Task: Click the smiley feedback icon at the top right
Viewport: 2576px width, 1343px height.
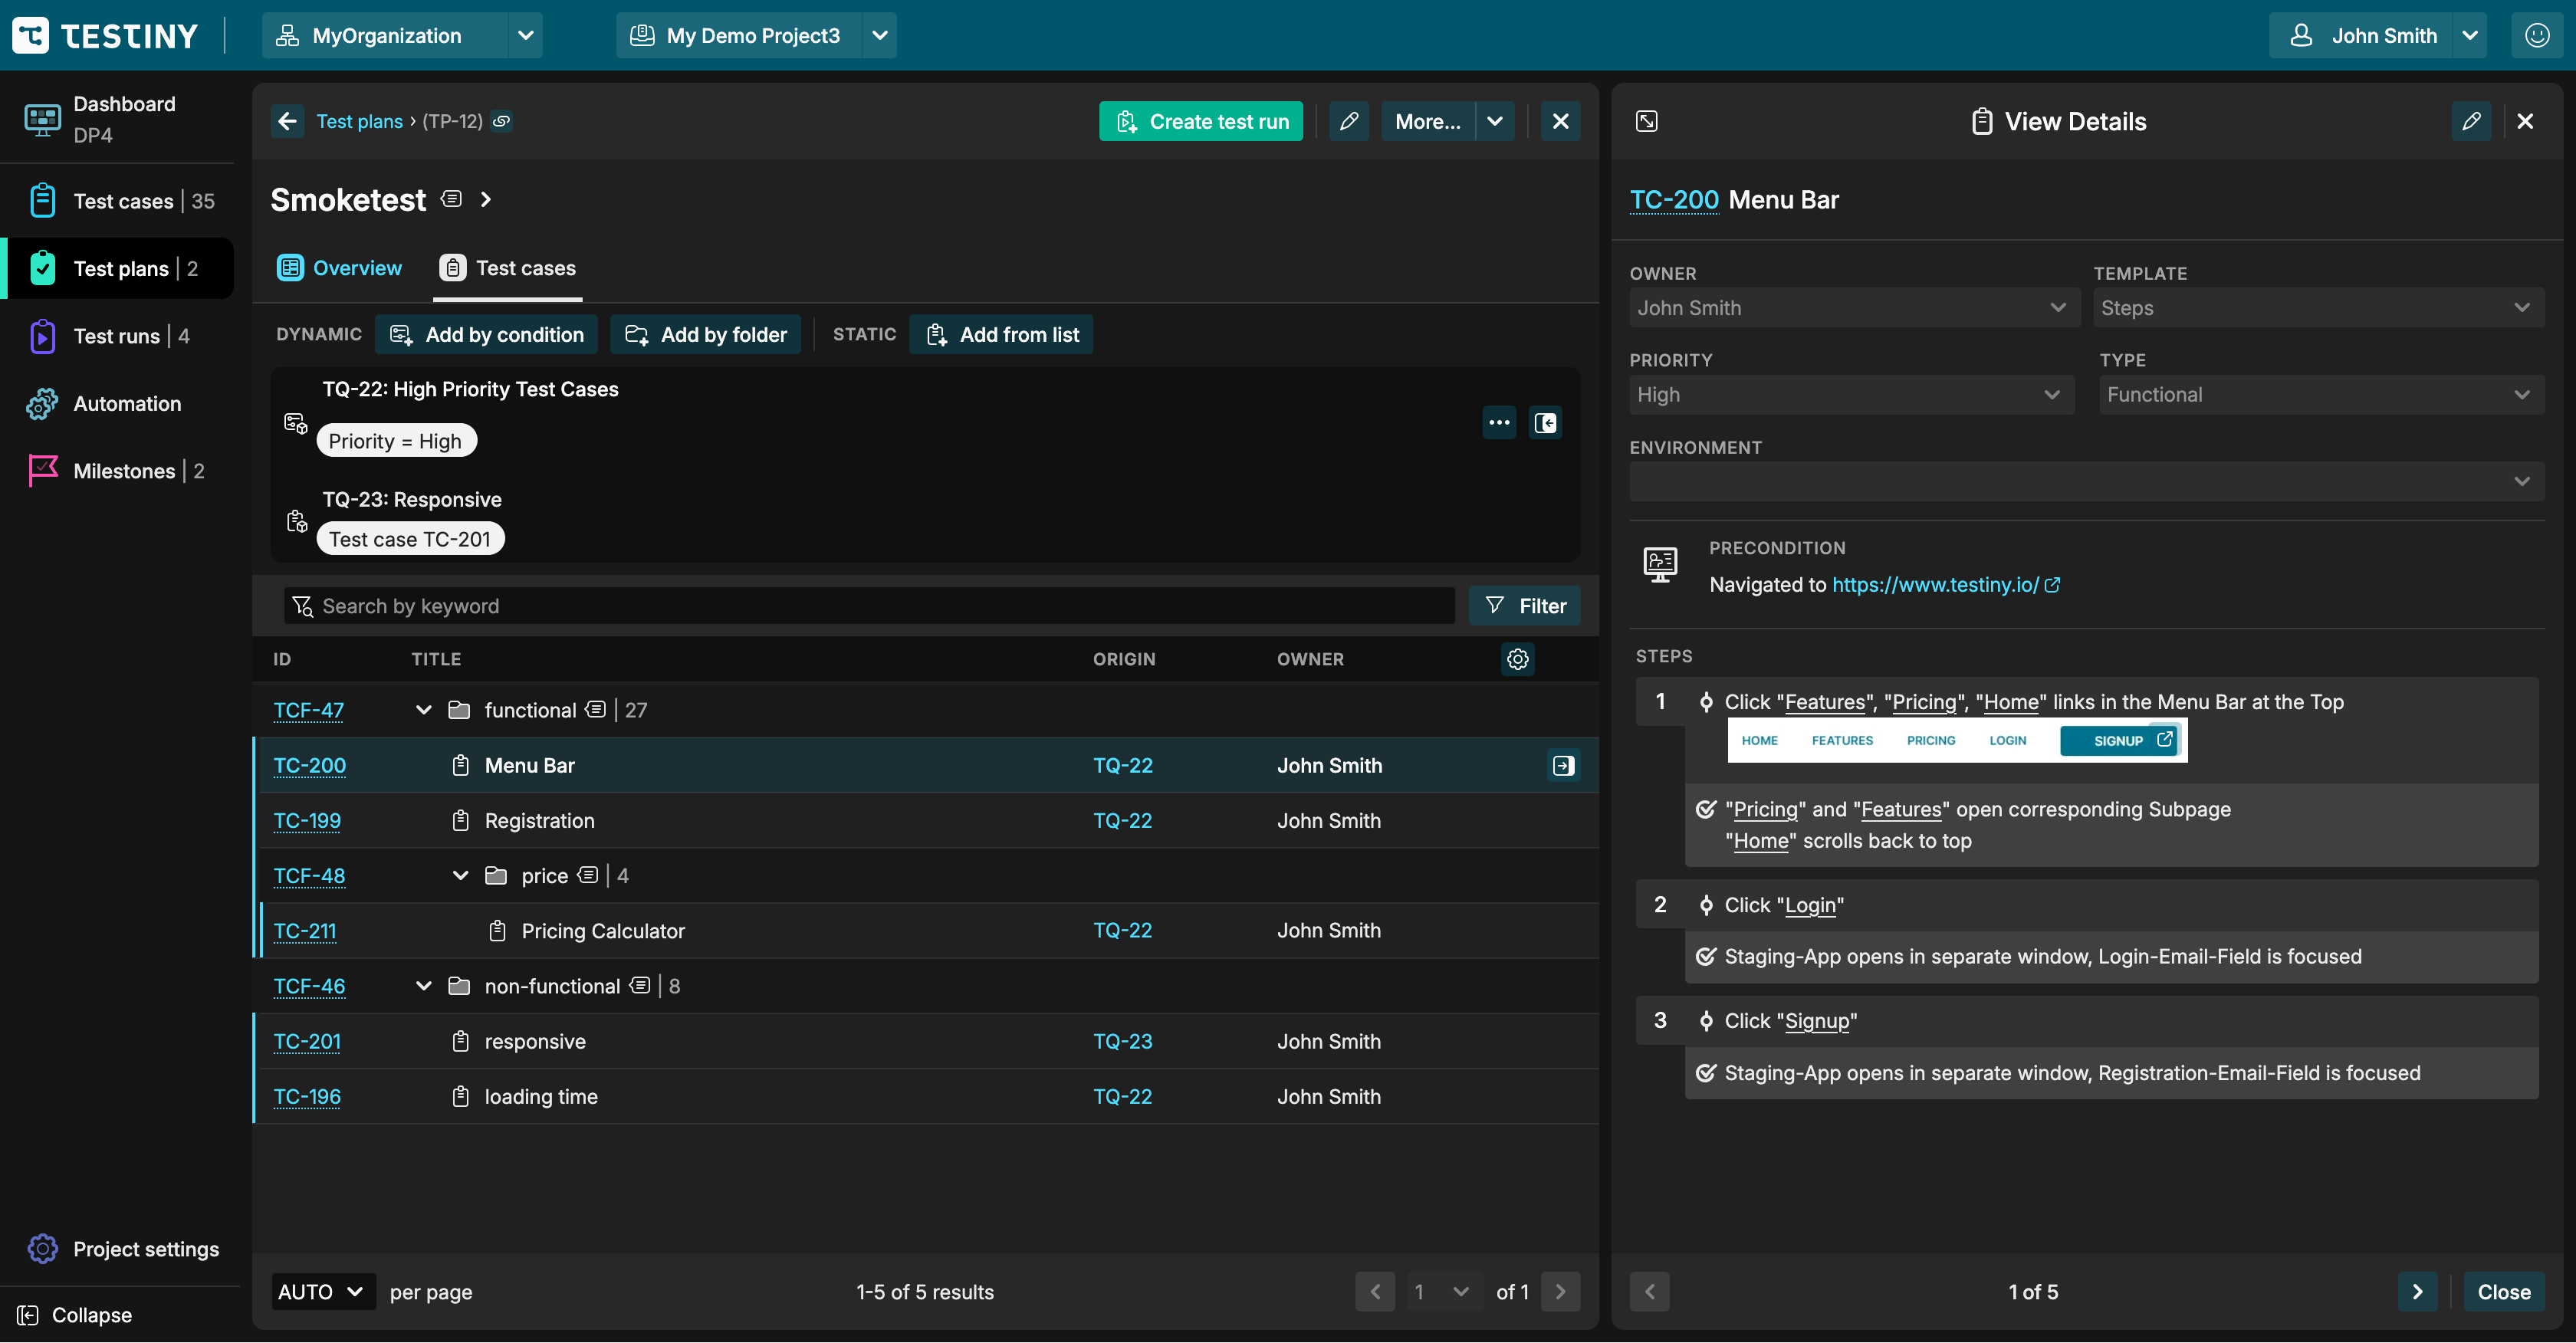Action: coord(2536,36)
